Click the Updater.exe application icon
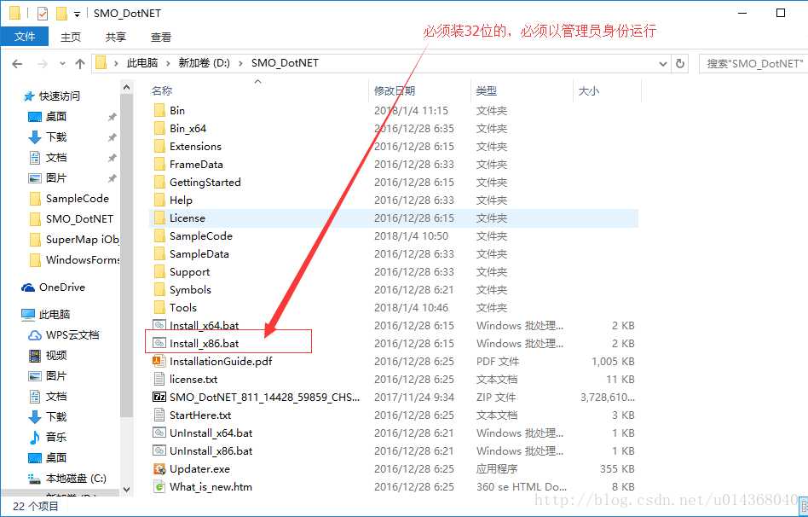The image size is (808, 517). pos(159,468)
